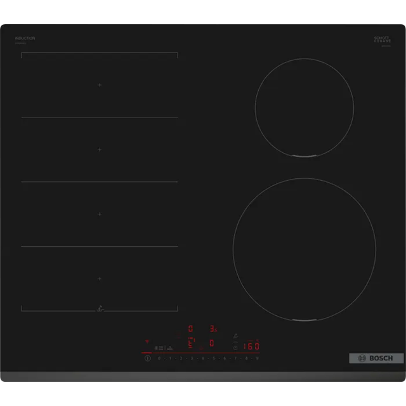Image resolution: width=406 pixels, height=406 pixels.
Task: Tap the 160 timer display
Action: coord(251,346)
